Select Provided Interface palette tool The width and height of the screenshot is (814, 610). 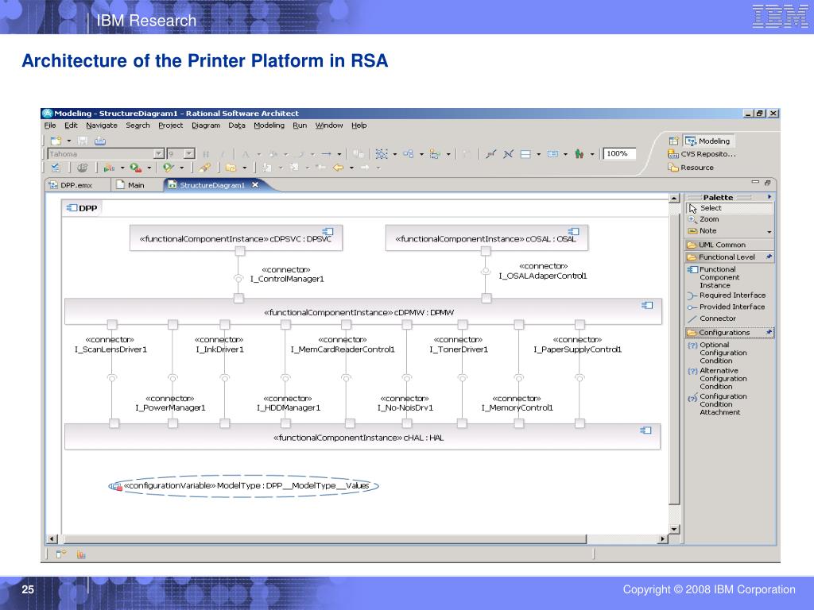coord(729,307)
